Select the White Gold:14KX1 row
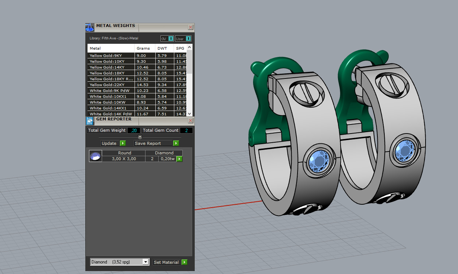The width and height of the screenshot is (458, 274). pos(137,108)
